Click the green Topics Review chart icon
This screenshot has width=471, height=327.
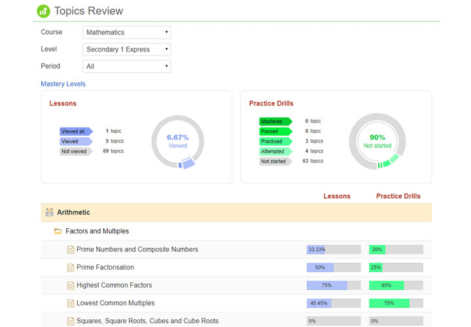point(43,11)
